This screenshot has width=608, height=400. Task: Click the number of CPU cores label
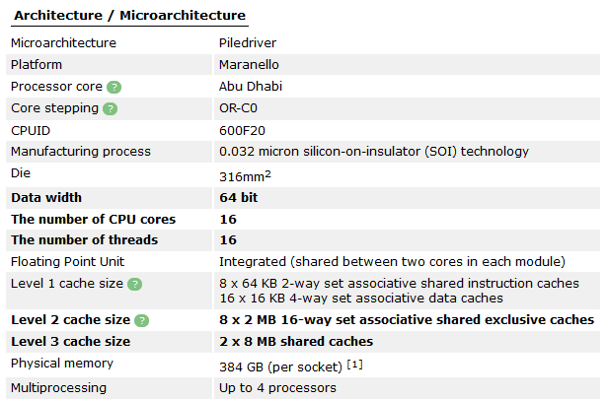pyautogui.click(x=94, y=220)
